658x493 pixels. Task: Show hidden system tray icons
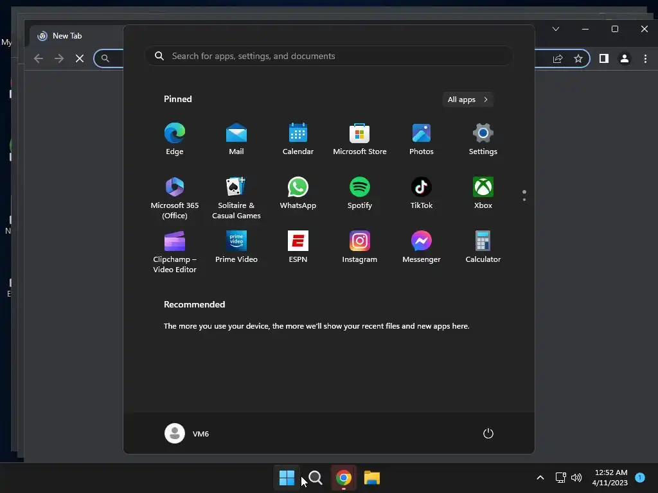tap(540, 478)
